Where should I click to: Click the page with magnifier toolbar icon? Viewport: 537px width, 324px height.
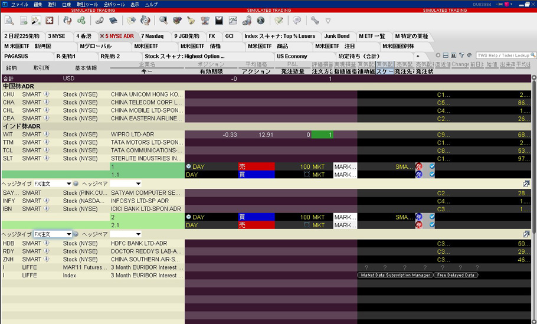(9, 21)
